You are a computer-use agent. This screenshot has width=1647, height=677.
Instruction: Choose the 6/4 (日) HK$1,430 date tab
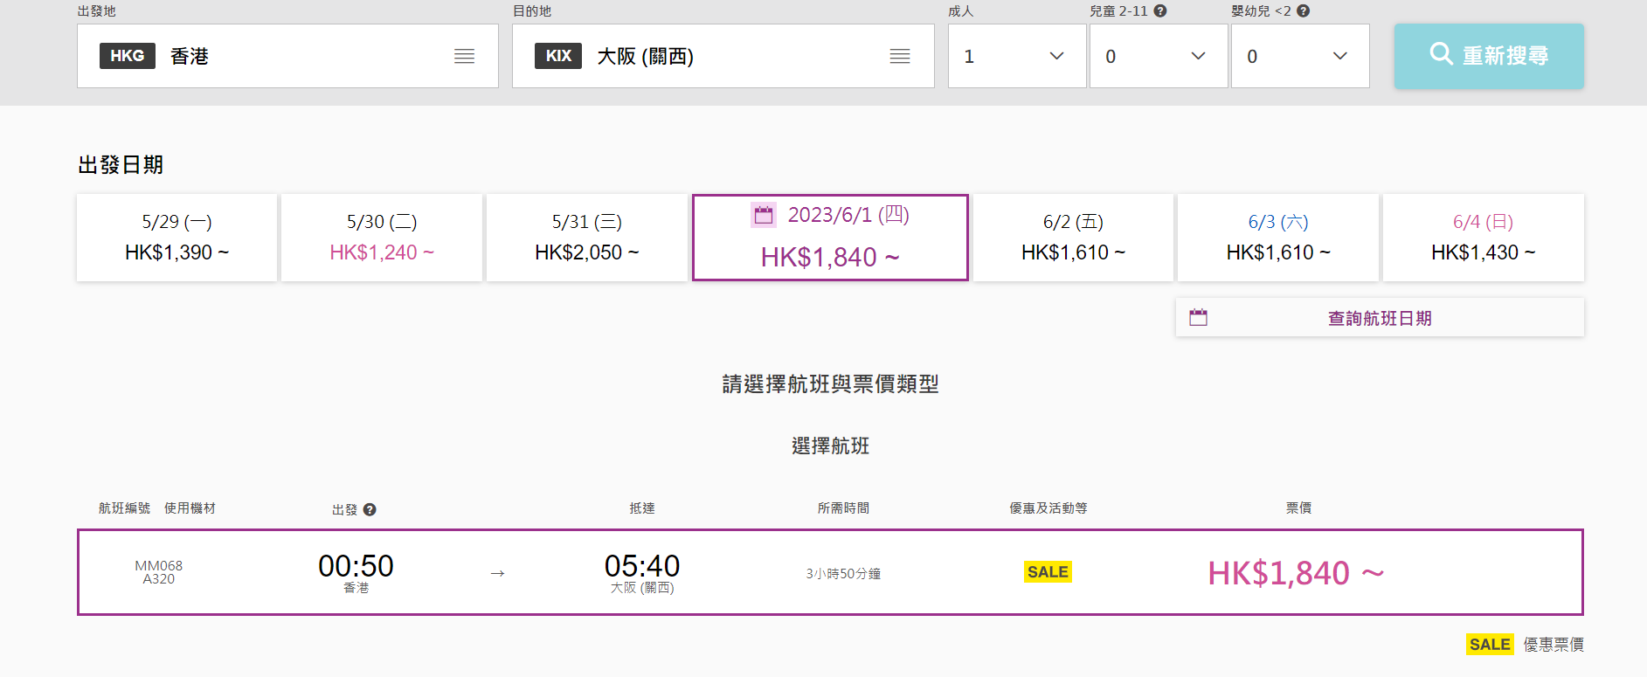point(1483,238)
